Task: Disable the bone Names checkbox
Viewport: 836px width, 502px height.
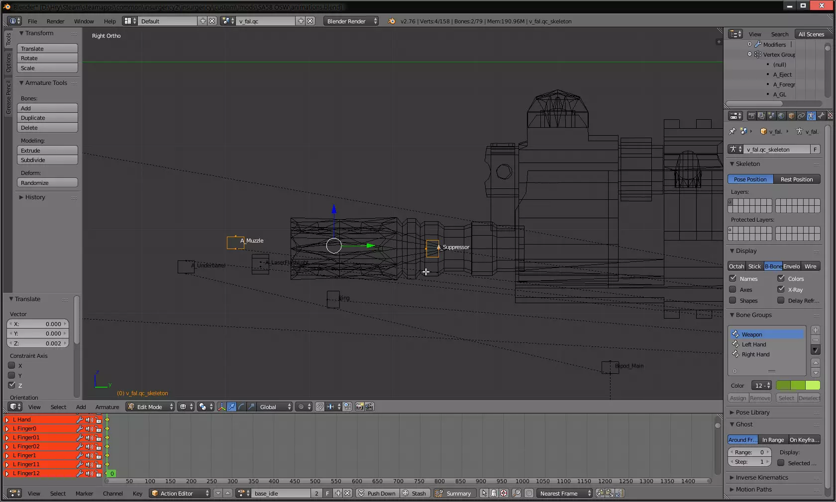Action: [x=732, y=279]
